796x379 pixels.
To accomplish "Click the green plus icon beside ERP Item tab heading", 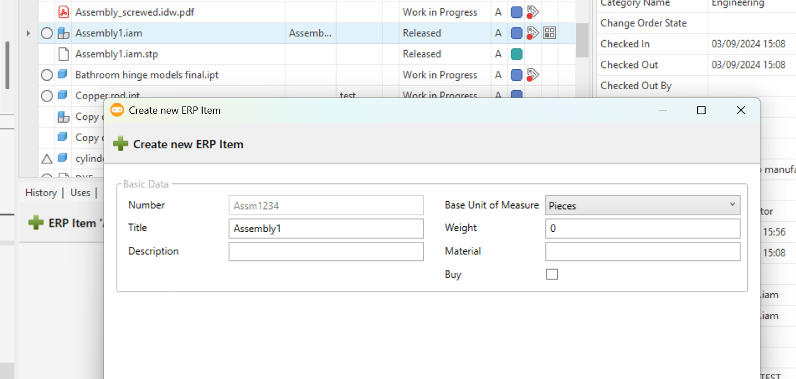I will (36, 223).
